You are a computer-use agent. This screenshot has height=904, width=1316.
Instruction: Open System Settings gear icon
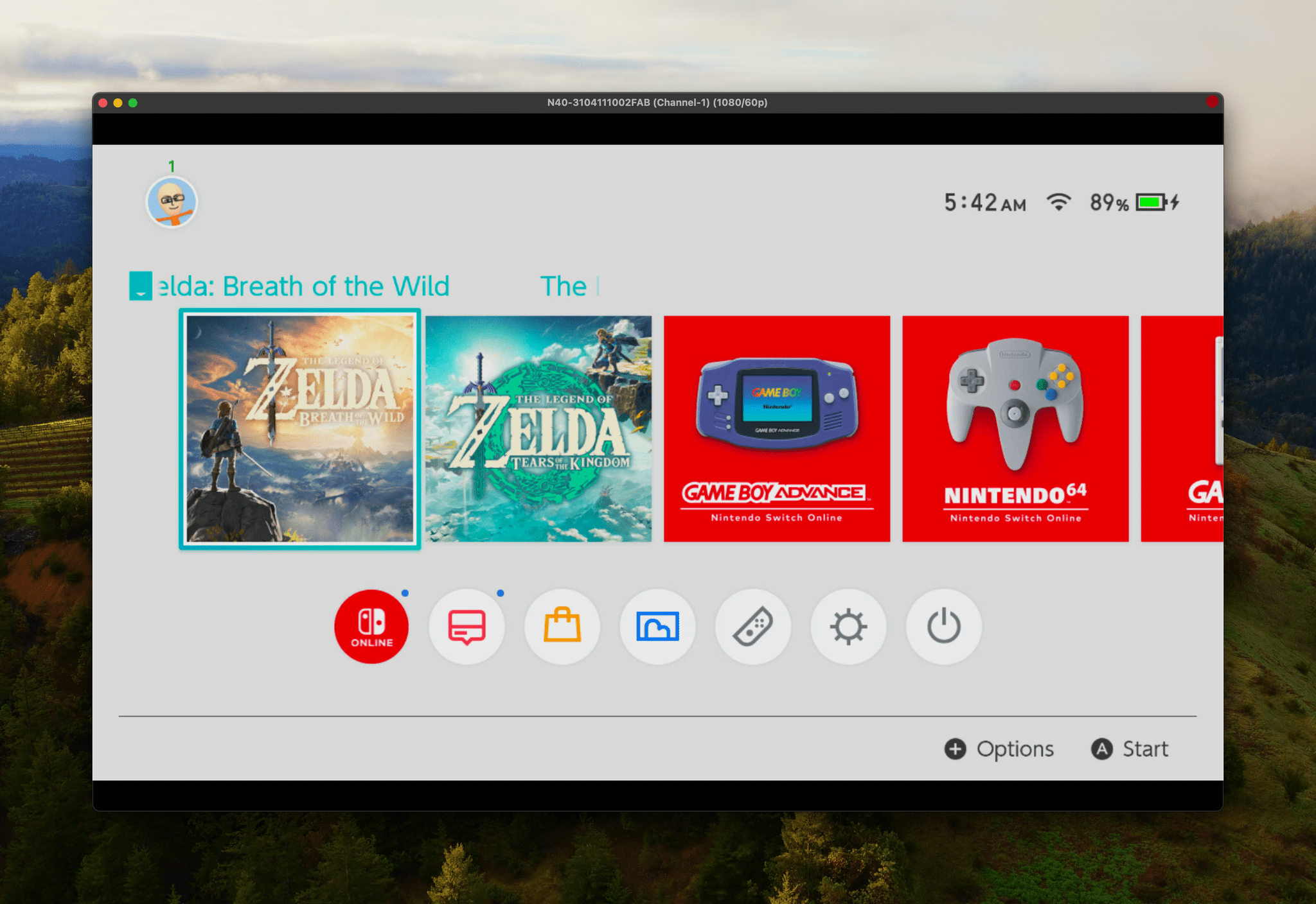848,627
